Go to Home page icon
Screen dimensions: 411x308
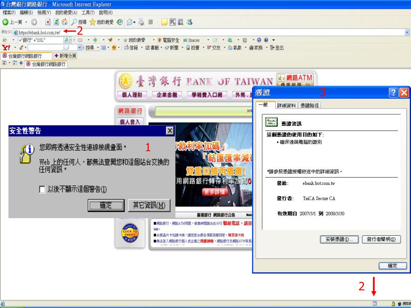click(65, 22)
